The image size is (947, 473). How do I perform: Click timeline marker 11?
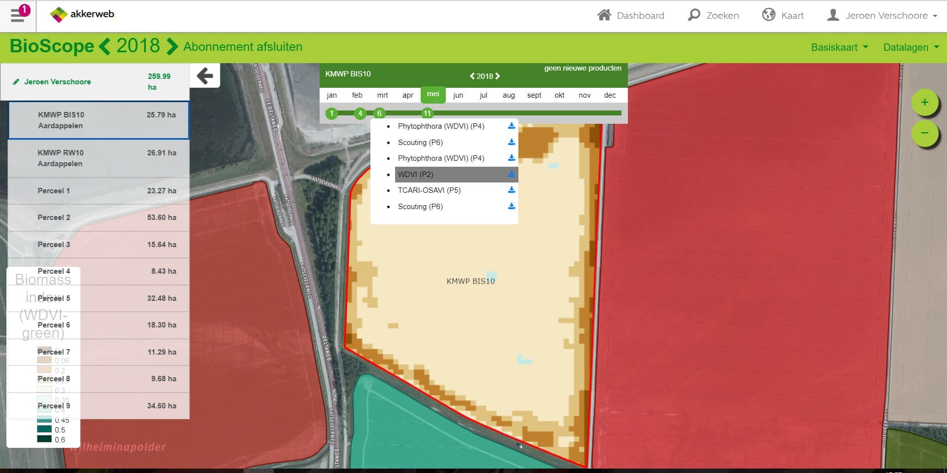[427, 113]
